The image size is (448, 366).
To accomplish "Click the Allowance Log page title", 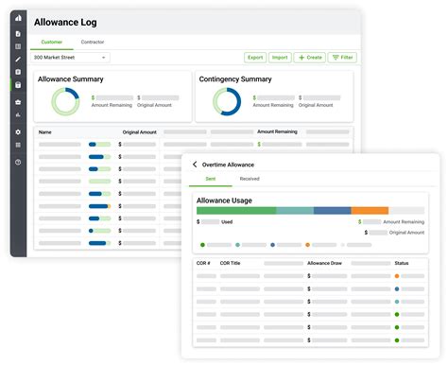I will pos(65,23).
